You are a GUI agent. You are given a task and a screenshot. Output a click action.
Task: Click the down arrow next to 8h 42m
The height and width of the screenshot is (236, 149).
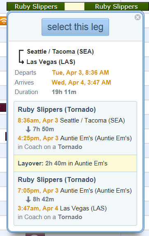tap(28, 199)
